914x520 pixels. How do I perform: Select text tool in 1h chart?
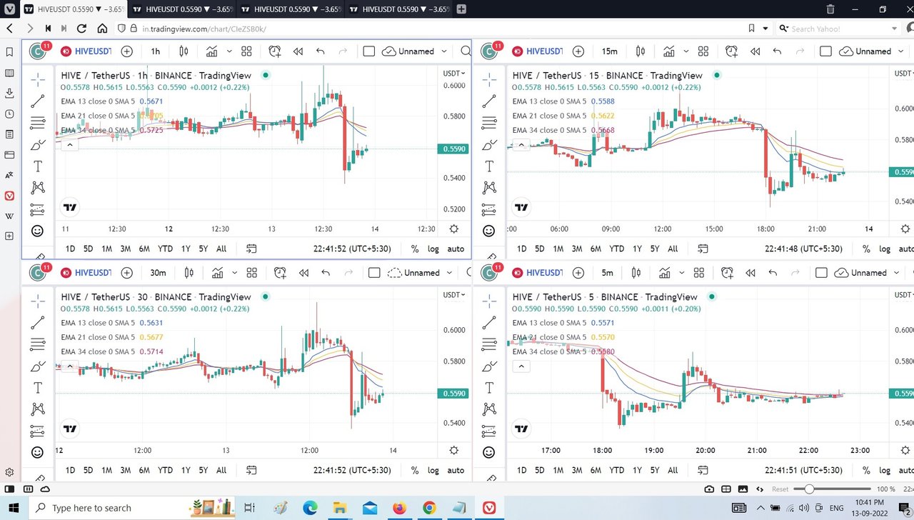click(38, 166)
